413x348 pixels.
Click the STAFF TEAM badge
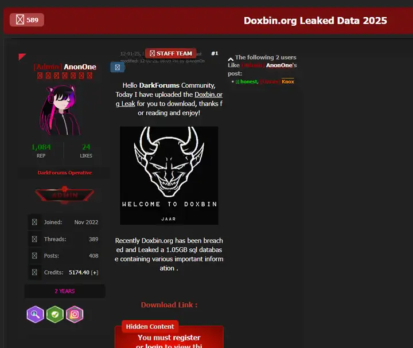pyautogui.click(x=171, y=53)
